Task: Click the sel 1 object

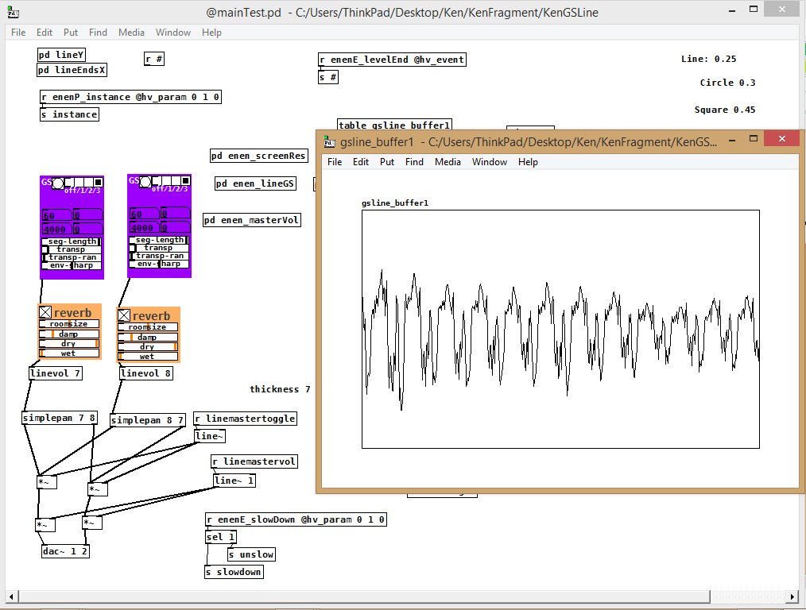Action: coord(219,537)
